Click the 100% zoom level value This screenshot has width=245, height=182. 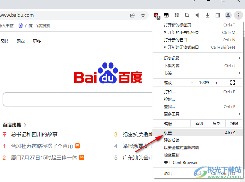pyautogui.click(x=204, y=83)
